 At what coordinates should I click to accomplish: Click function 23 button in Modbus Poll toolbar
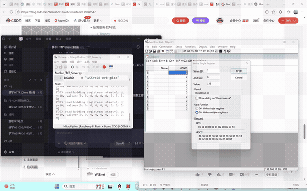208,51
